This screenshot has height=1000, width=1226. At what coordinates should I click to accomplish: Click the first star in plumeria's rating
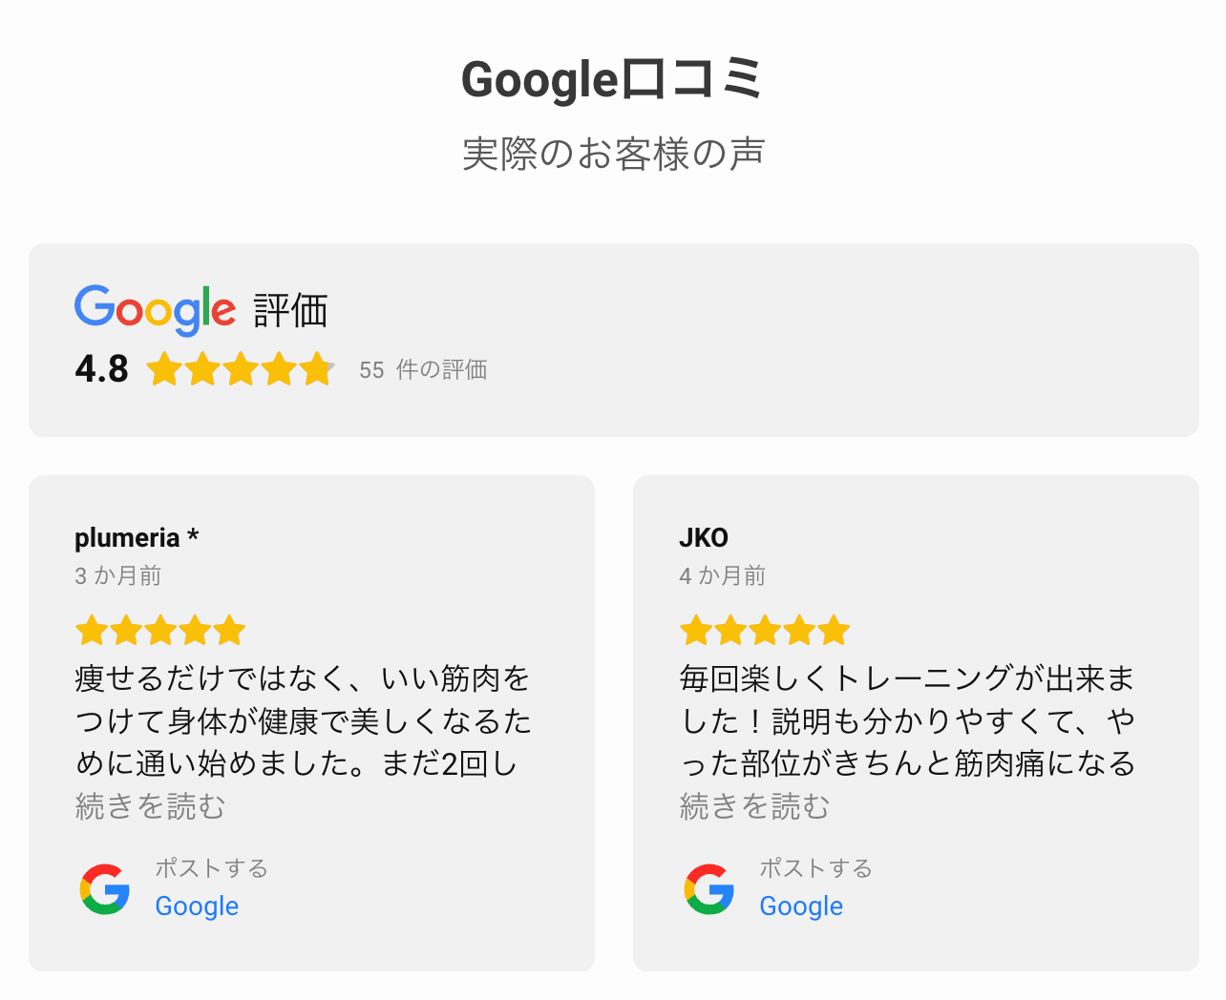click(91, 630)
